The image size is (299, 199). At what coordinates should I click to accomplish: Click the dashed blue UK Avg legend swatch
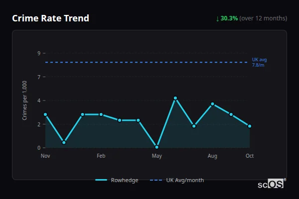[x=156, y=180]
